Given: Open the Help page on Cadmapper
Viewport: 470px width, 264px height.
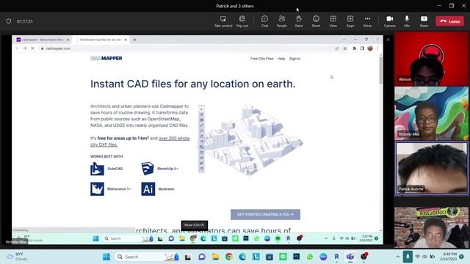Looking at the screenshot, I should point(281,59).
